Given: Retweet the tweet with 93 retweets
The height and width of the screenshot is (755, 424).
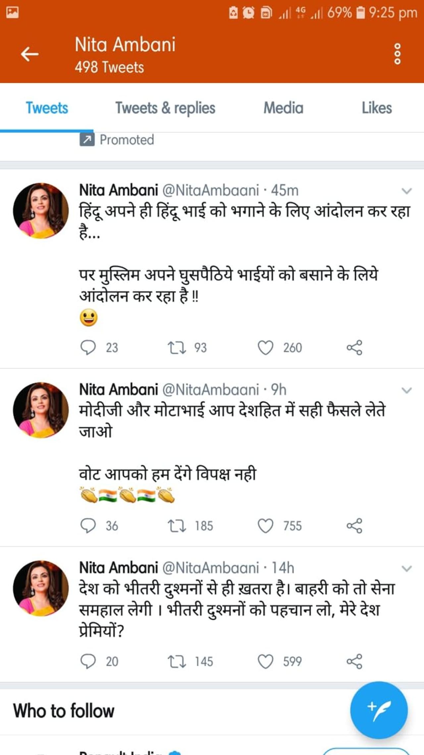Looking at the screenshot, I should coord(177,347).
